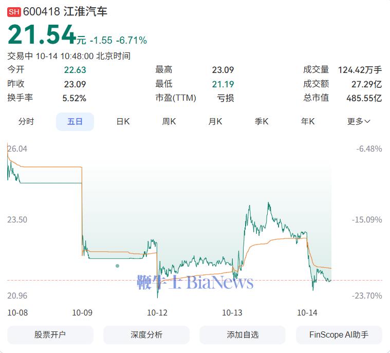Click the red SH exchange badge
This screenshot has width=390, height=353.
[x=14, y=12]
